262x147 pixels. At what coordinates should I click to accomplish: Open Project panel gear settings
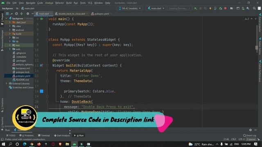[x=28, y=13]
